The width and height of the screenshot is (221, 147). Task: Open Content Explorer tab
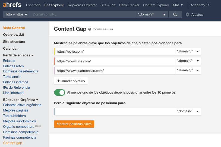coord(156,5)
